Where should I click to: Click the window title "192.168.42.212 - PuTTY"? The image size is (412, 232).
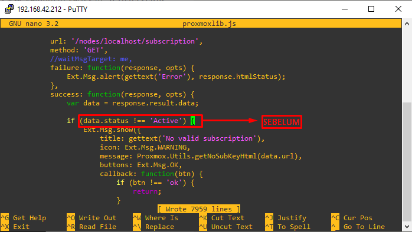pyautogui.click(x=53, y=9)
